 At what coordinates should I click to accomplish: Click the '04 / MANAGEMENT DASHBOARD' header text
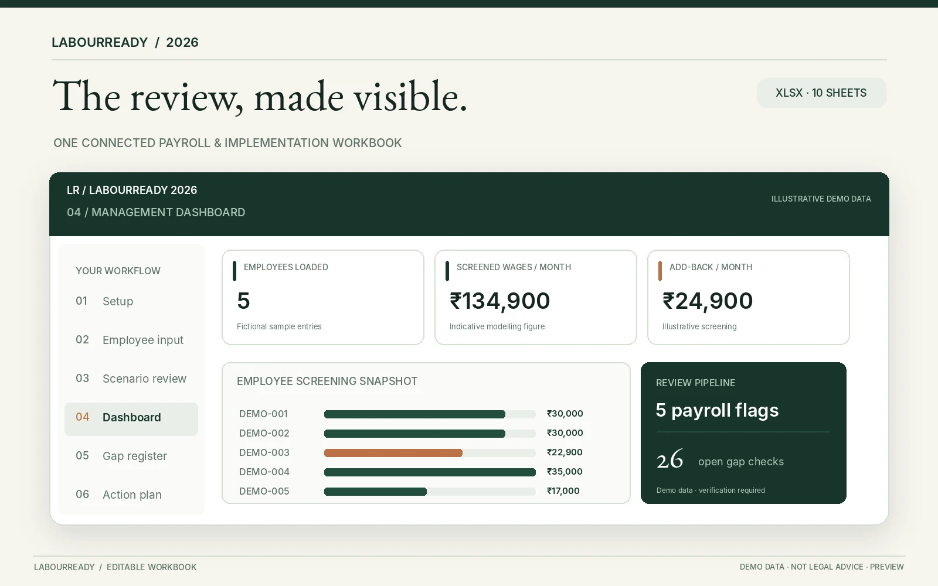[156, 212]
